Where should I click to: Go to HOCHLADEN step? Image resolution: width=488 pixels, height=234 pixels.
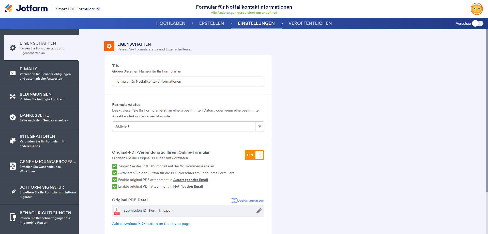[x=171, y=23]
